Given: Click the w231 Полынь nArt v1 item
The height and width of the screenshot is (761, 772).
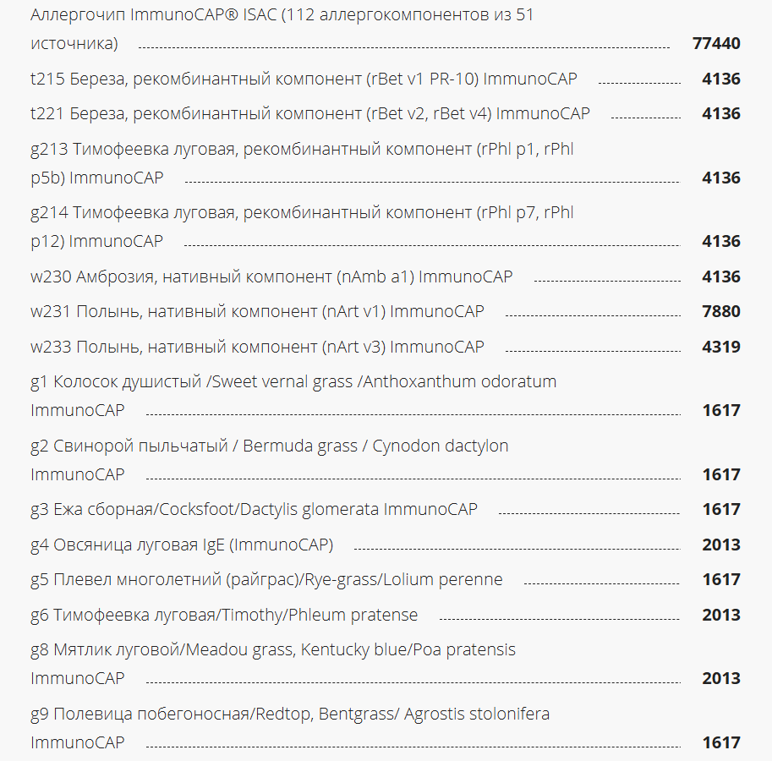Looking at the screenshot, I should pyautogui.click(x=257, y=312).
